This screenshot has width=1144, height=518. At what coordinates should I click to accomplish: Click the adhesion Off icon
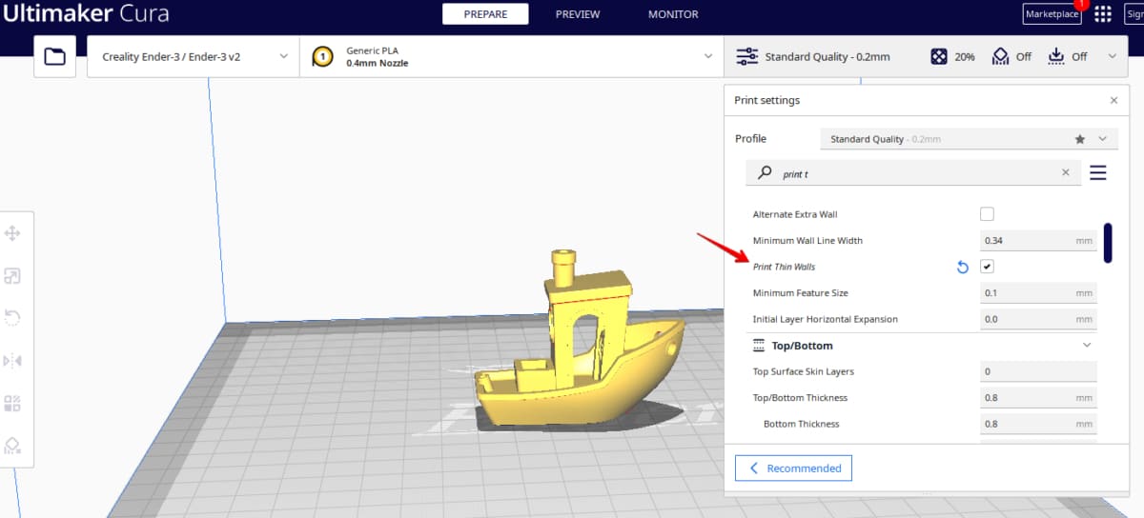[x=1056, y=57]
